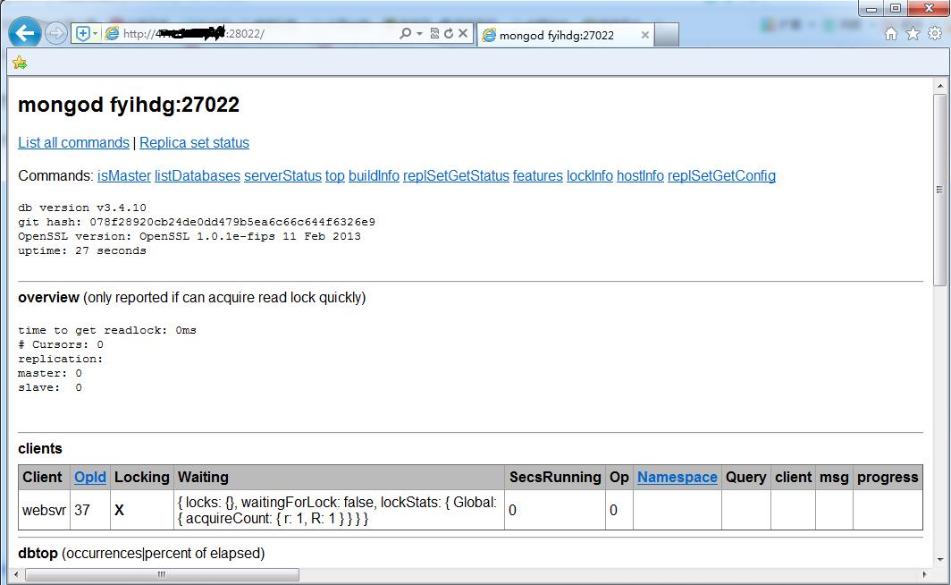The image size is (951, 585).
Task: Stop loading with the X icon
Action: [x=463, y=33]
